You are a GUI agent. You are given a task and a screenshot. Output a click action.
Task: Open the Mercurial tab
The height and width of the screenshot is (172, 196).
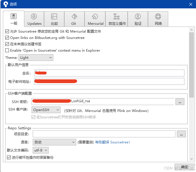point(95,19)
